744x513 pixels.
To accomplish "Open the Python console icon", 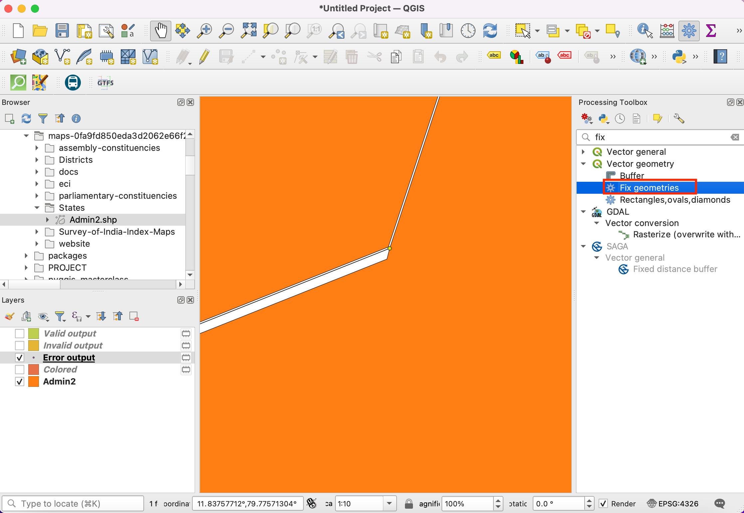I will tap(679, 57).
